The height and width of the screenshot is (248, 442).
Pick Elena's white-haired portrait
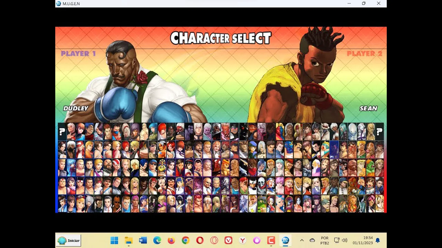334,132
